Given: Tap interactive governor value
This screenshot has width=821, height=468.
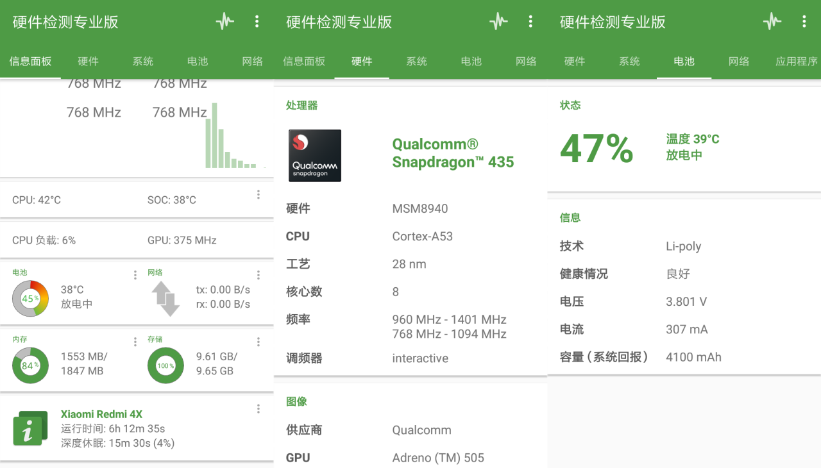Looking at the screenshot, I should (x=420, y=358).
